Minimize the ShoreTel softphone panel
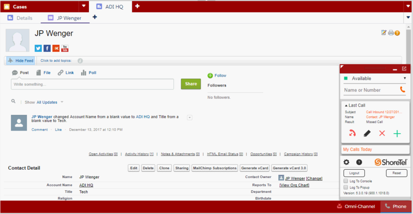413x214 pixels. click(x=395, y=69)
